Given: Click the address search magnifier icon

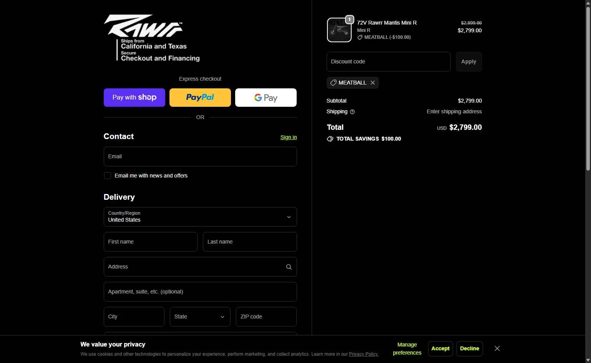Looking at the screenshot, I should point(289,267).
